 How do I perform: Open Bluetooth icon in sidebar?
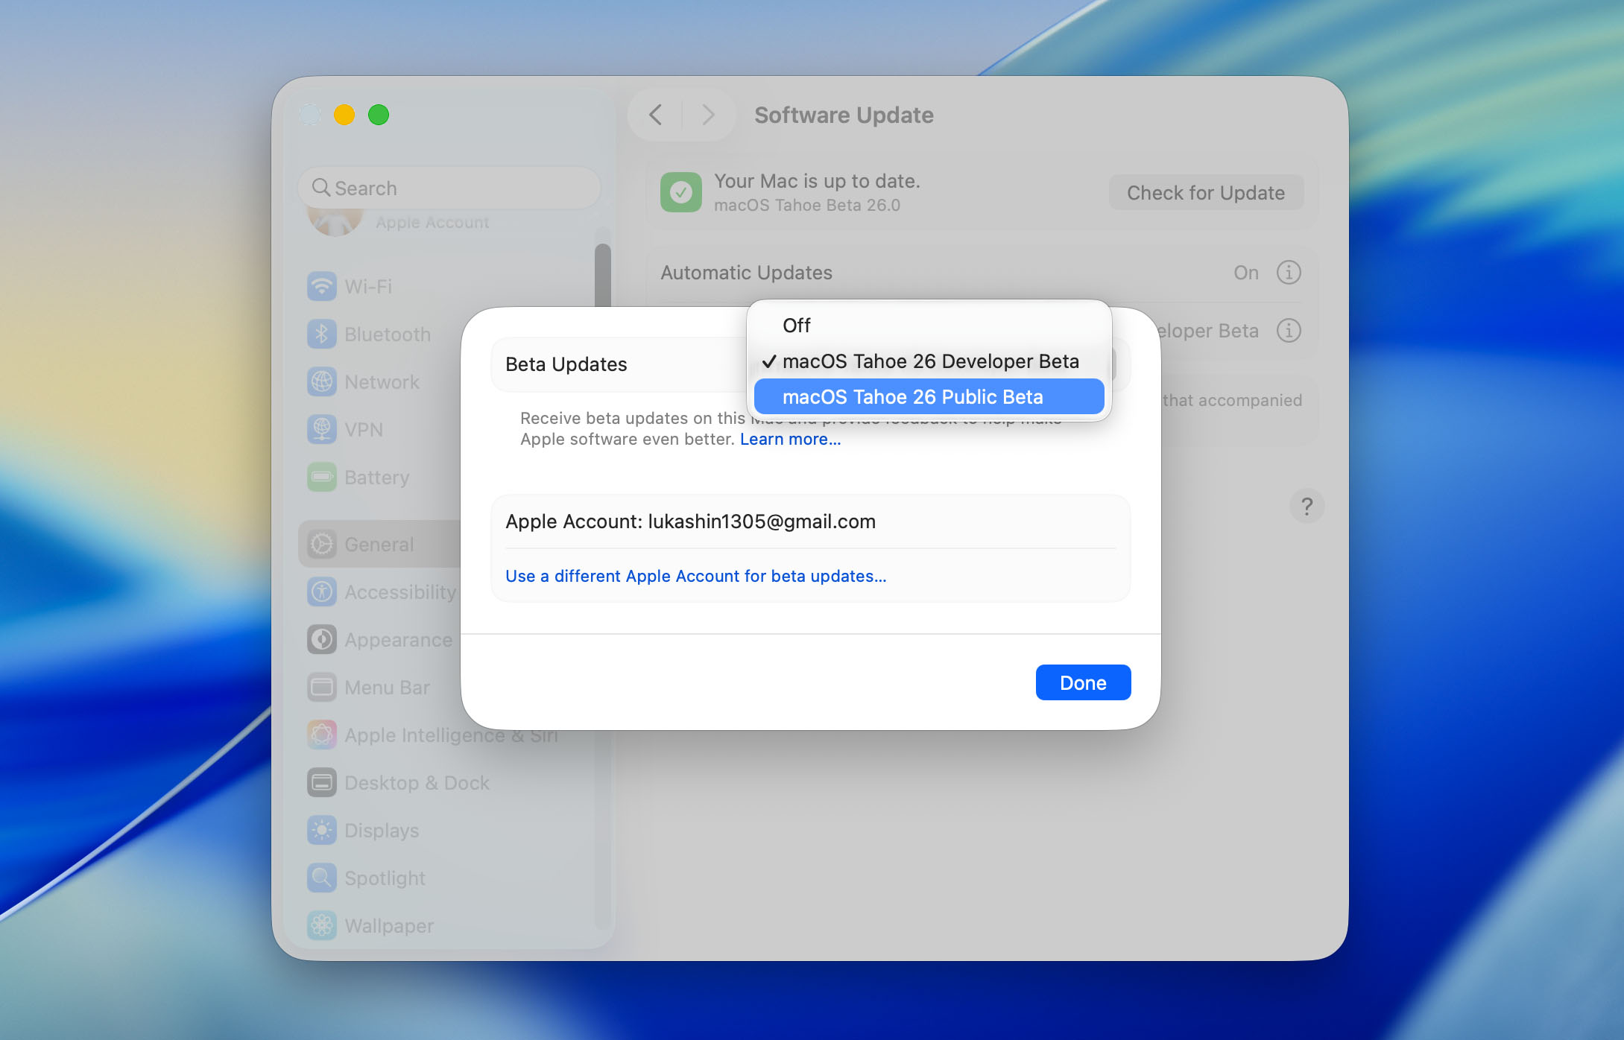tap(322, 334)
